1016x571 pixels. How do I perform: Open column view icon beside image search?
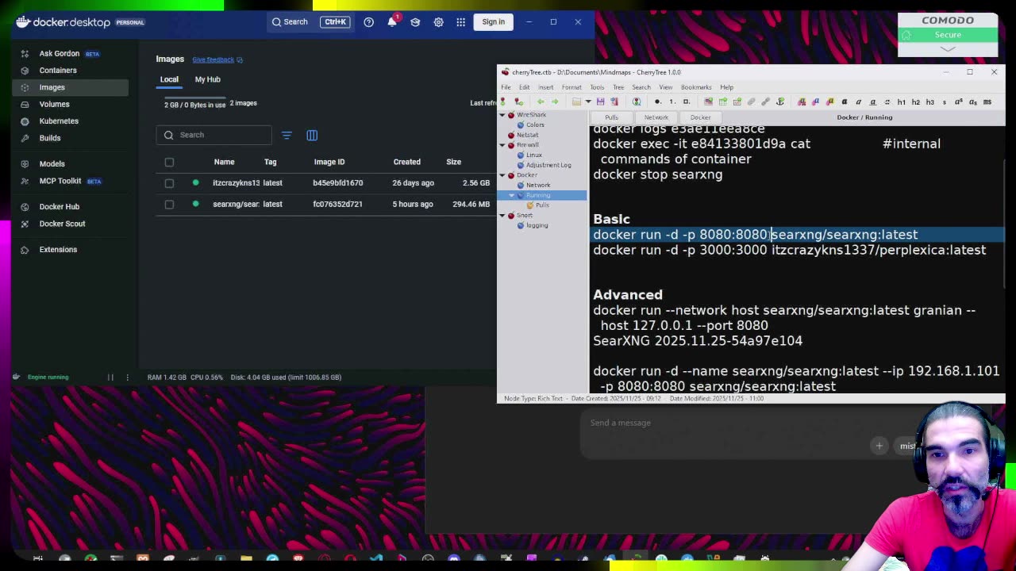click(312, 135)
